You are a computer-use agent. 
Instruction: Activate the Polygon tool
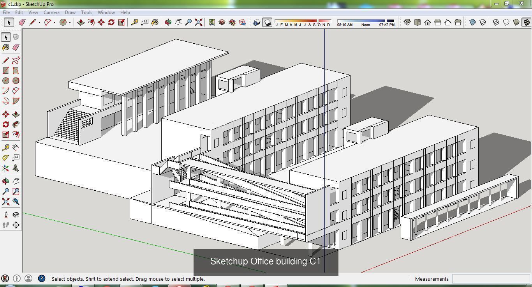(x=16, y=81)
